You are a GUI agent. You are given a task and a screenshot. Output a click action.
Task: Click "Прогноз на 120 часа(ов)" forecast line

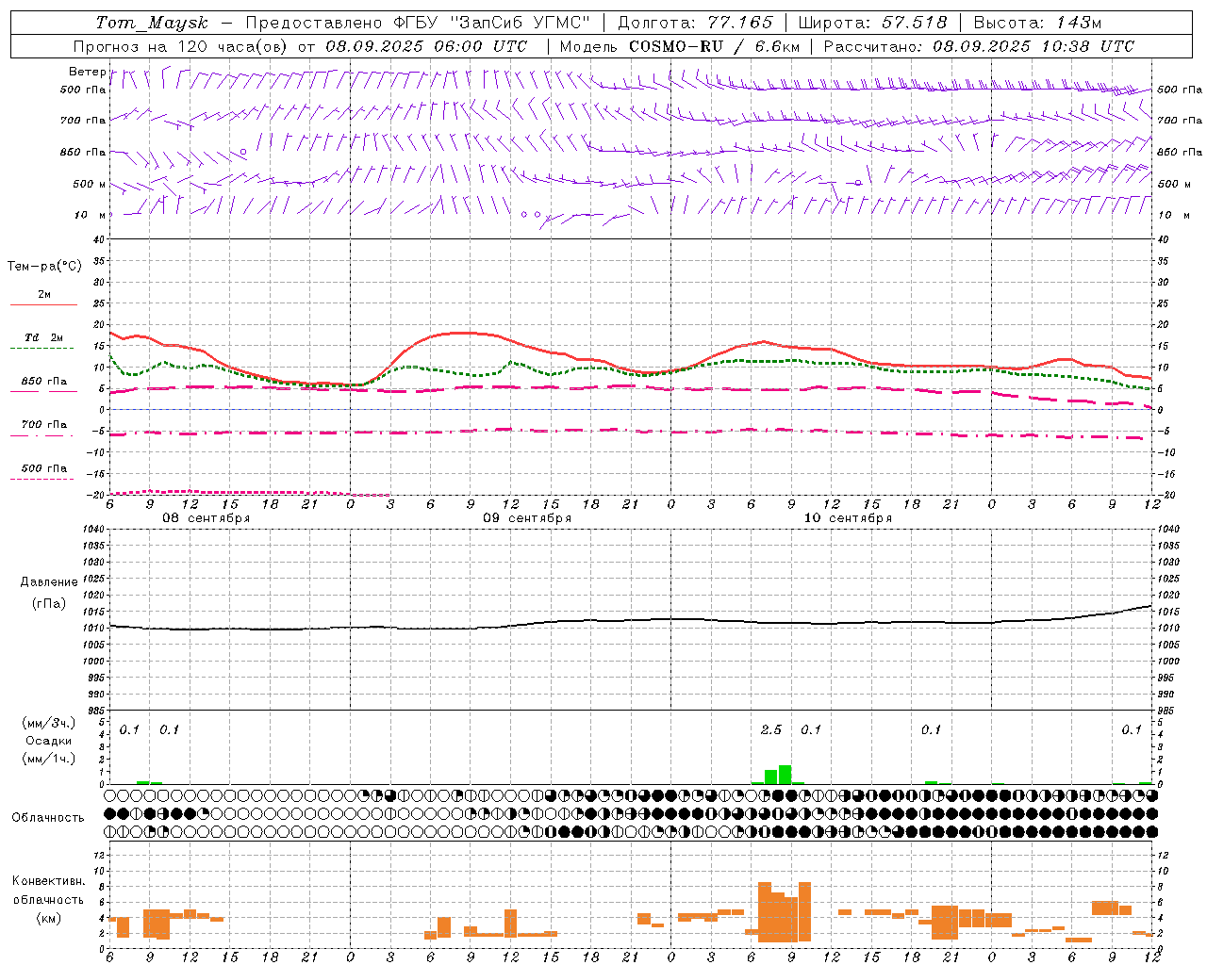300,46
